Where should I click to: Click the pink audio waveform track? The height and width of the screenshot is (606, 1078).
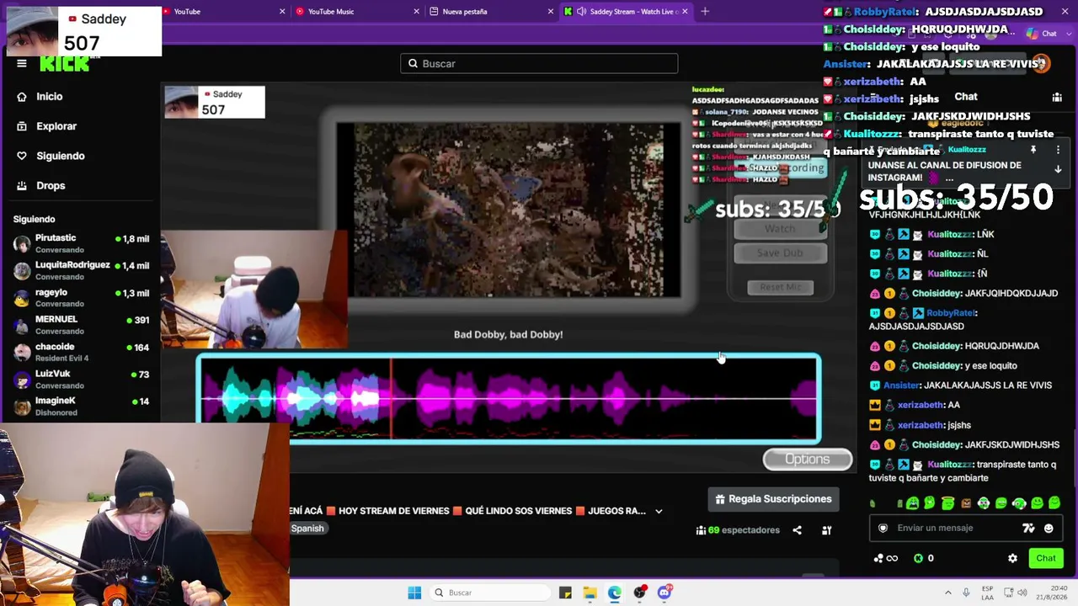(509, 398)
